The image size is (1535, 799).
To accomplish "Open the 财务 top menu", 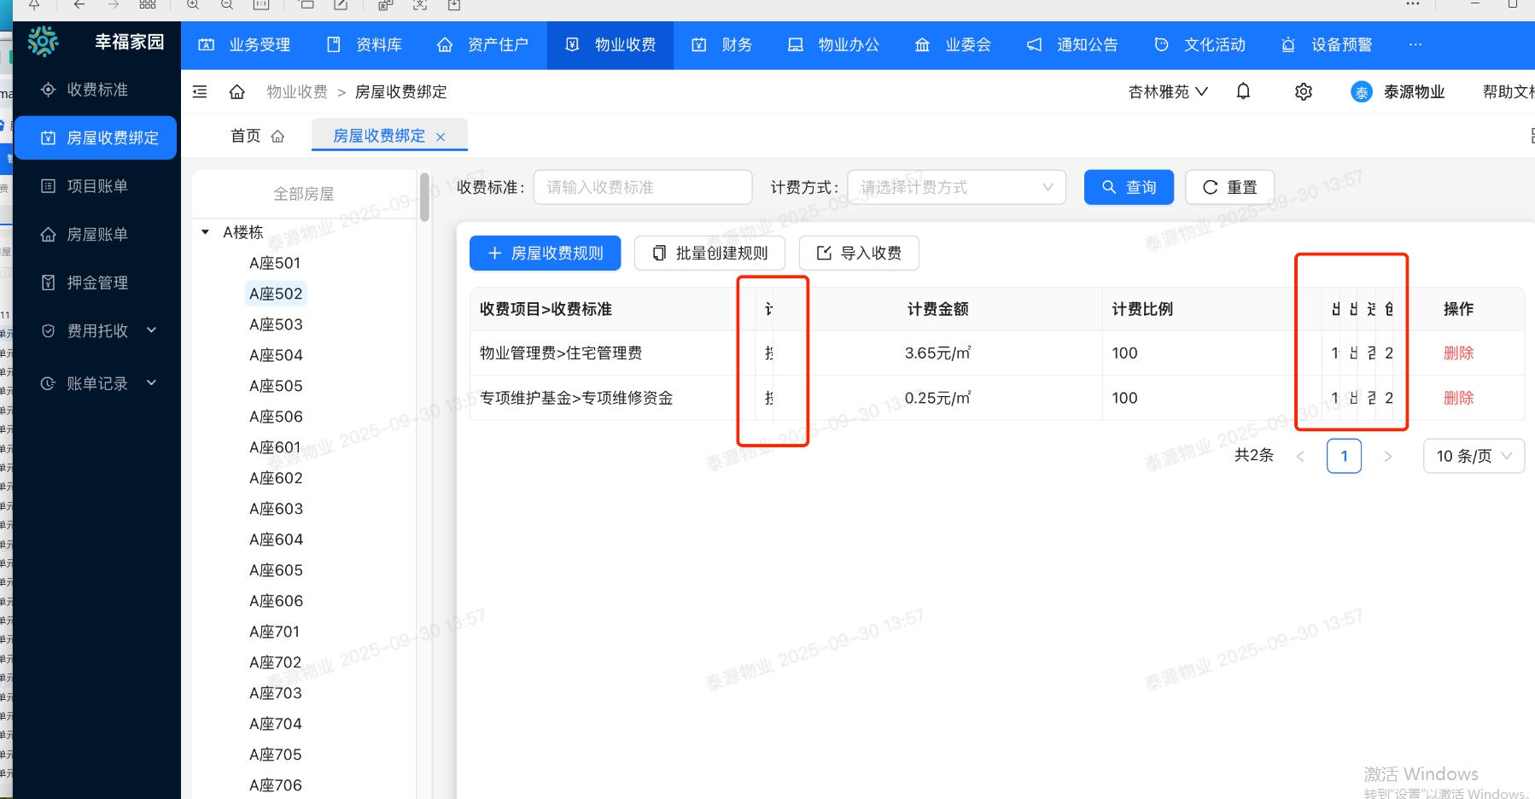I will [x=722, y=44].
